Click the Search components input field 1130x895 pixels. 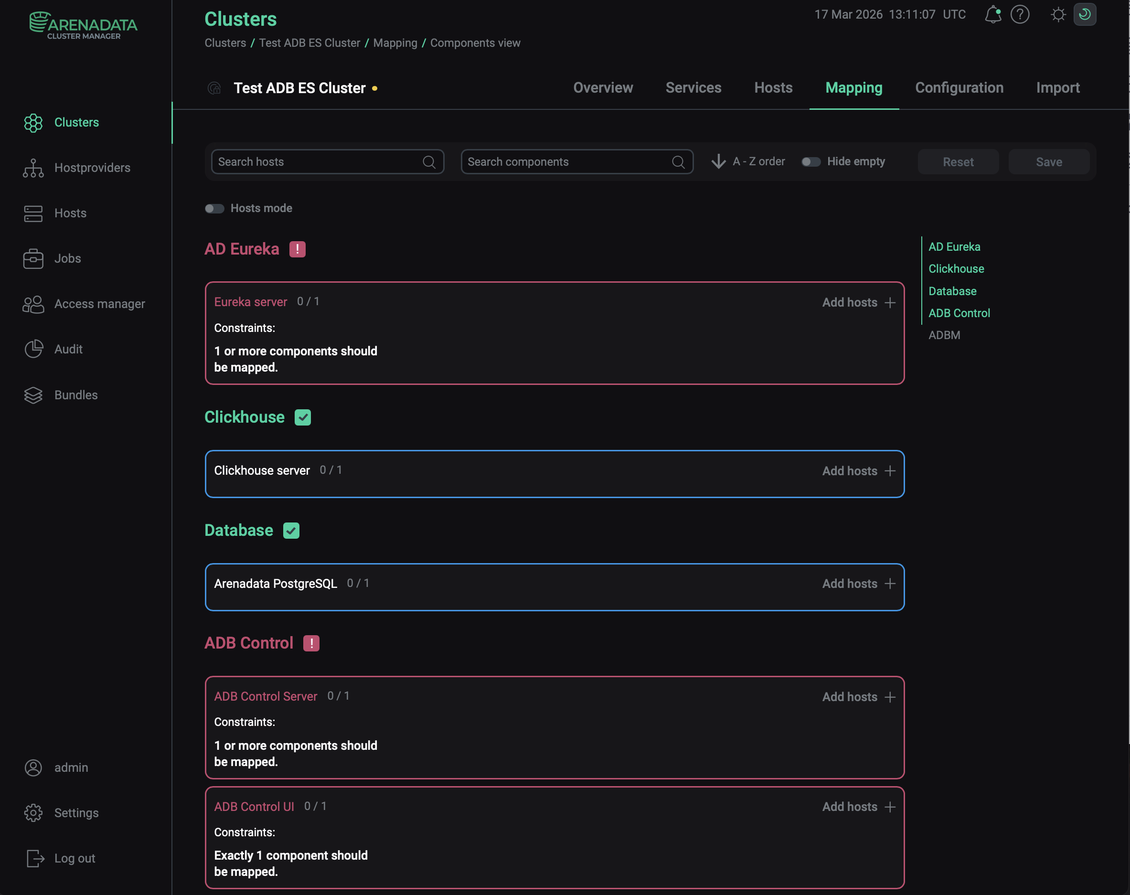pyautogui.click(x=566, y=162)
